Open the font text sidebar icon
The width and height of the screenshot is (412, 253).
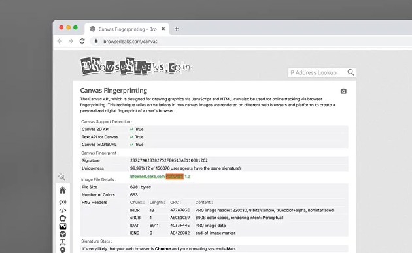(63, 242)
